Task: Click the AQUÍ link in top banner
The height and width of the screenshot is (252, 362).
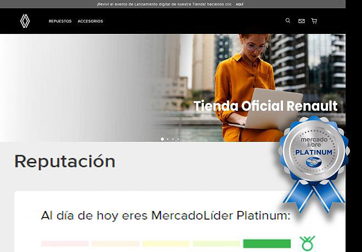Action: [240, 4]
